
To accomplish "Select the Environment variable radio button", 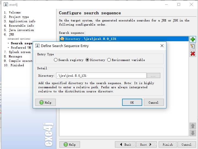I will (x=109, y=60).
